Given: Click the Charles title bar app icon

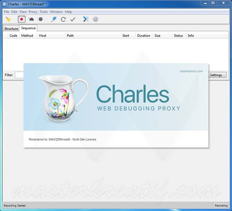Looking at the screenshot, I should tap(4, 4).
